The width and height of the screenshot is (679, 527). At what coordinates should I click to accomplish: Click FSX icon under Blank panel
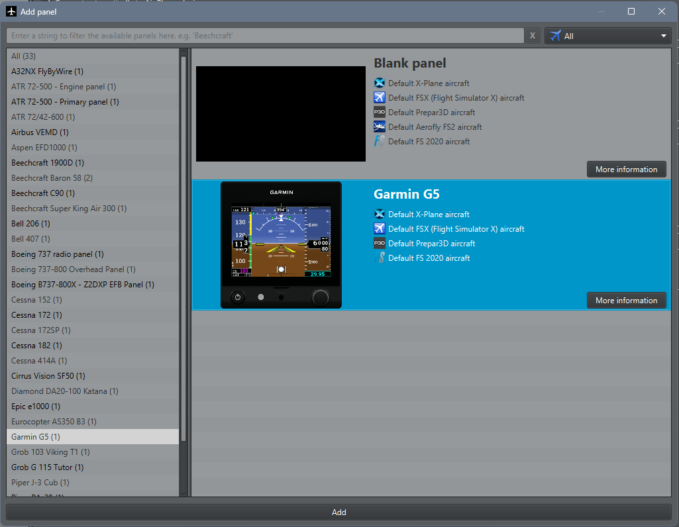point(380,98)
